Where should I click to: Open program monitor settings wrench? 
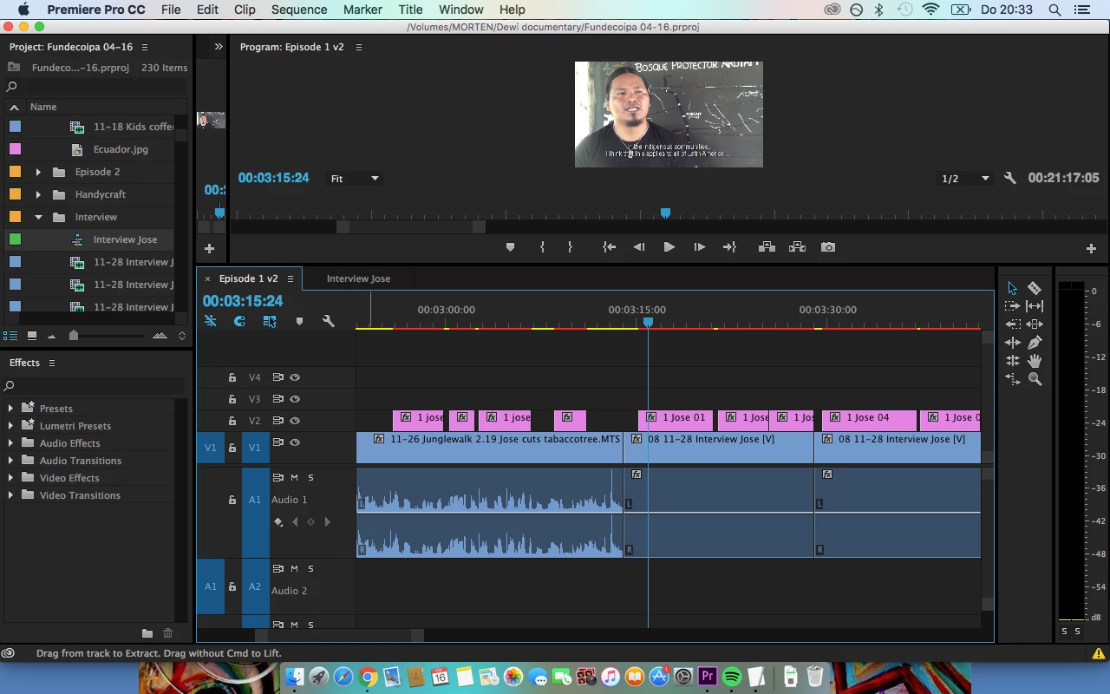coord(1009,178)
